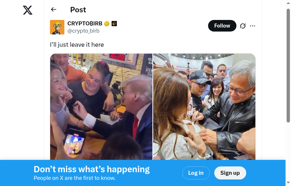291x186 pixels.
Task: Click the Post page heading
Action: [78, 10]
